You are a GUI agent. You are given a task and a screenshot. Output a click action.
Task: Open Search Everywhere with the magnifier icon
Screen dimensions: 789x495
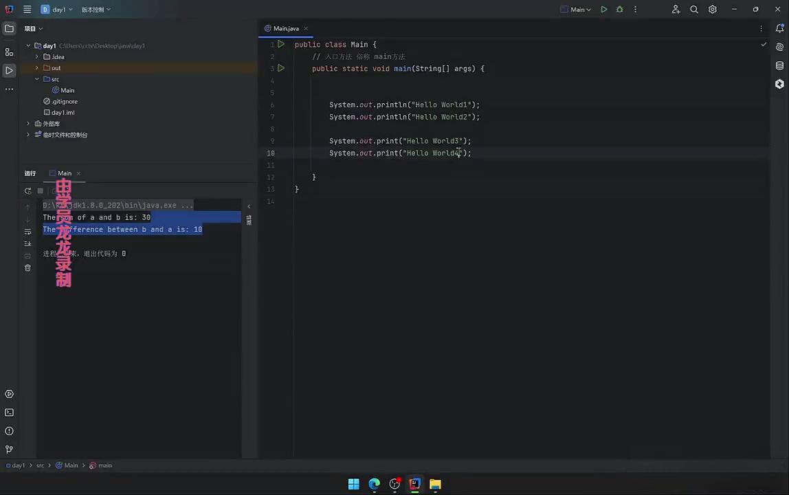click(694, 9)
